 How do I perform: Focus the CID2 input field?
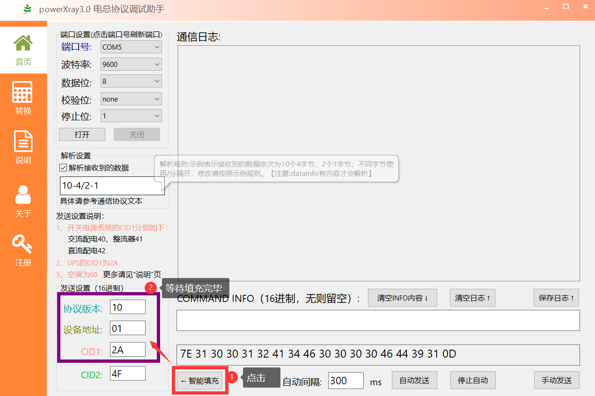point(128,373)
